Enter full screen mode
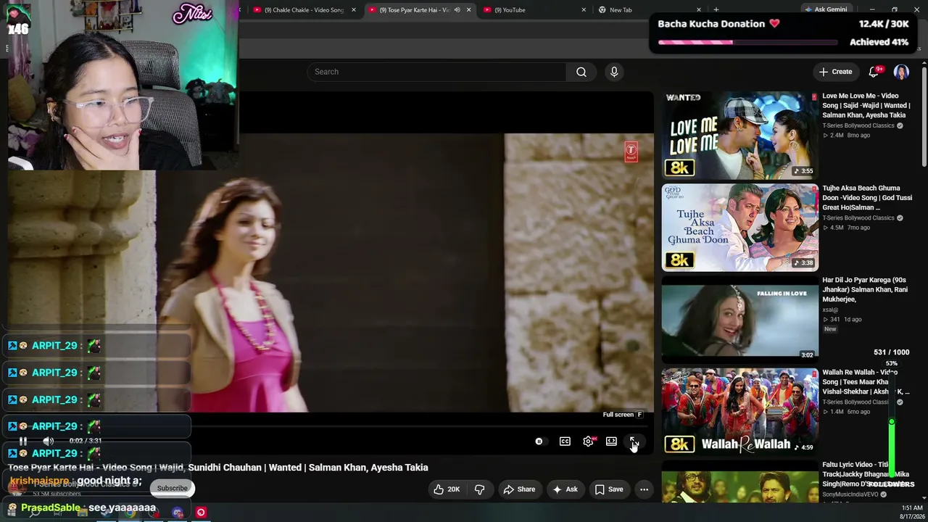This screenshot has width=928, height=522. [x=633, y=442]
